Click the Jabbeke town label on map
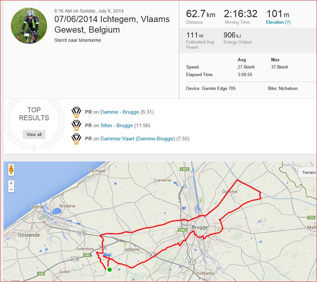Screen dimensions: 317x282 coord(131,249)
